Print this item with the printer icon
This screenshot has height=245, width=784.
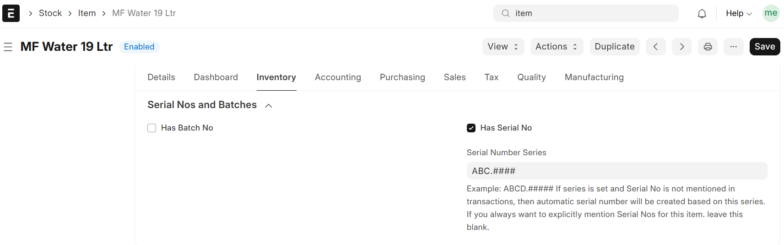click(708, 47)
